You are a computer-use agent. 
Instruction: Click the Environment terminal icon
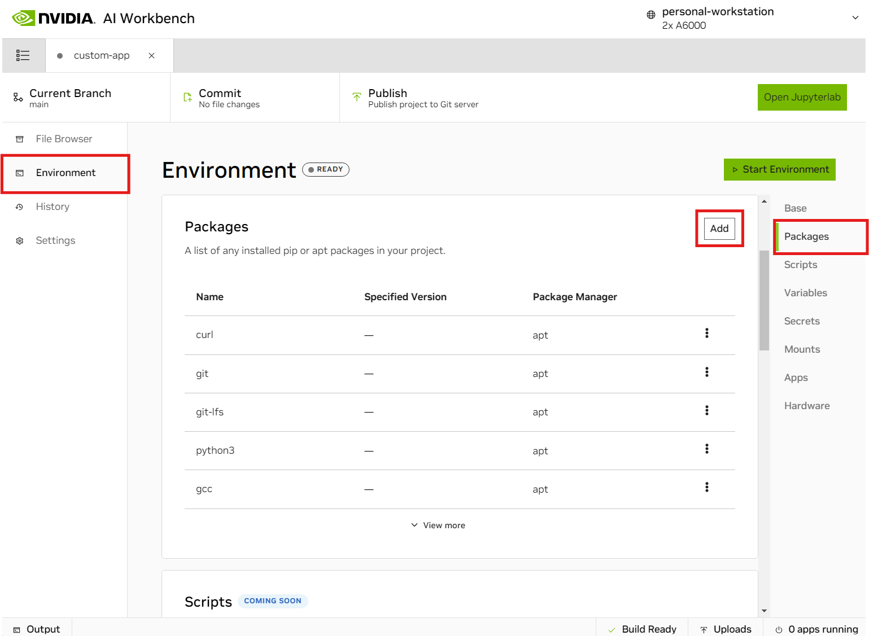(20, 173)
